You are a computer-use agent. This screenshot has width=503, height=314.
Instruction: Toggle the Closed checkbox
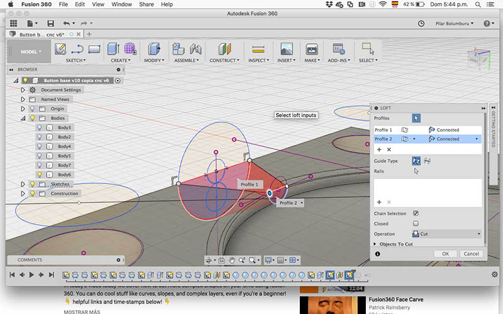click(416, 224)
